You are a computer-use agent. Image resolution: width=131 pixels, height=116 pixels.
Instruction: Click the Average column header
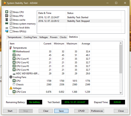(85, 43)
